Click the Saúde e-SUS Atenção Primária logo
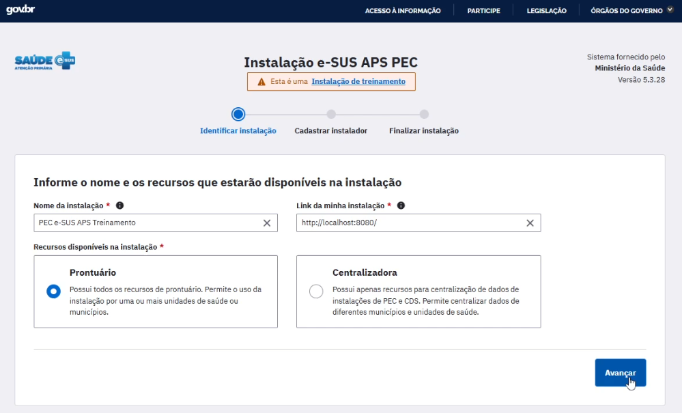 (45, 61)
